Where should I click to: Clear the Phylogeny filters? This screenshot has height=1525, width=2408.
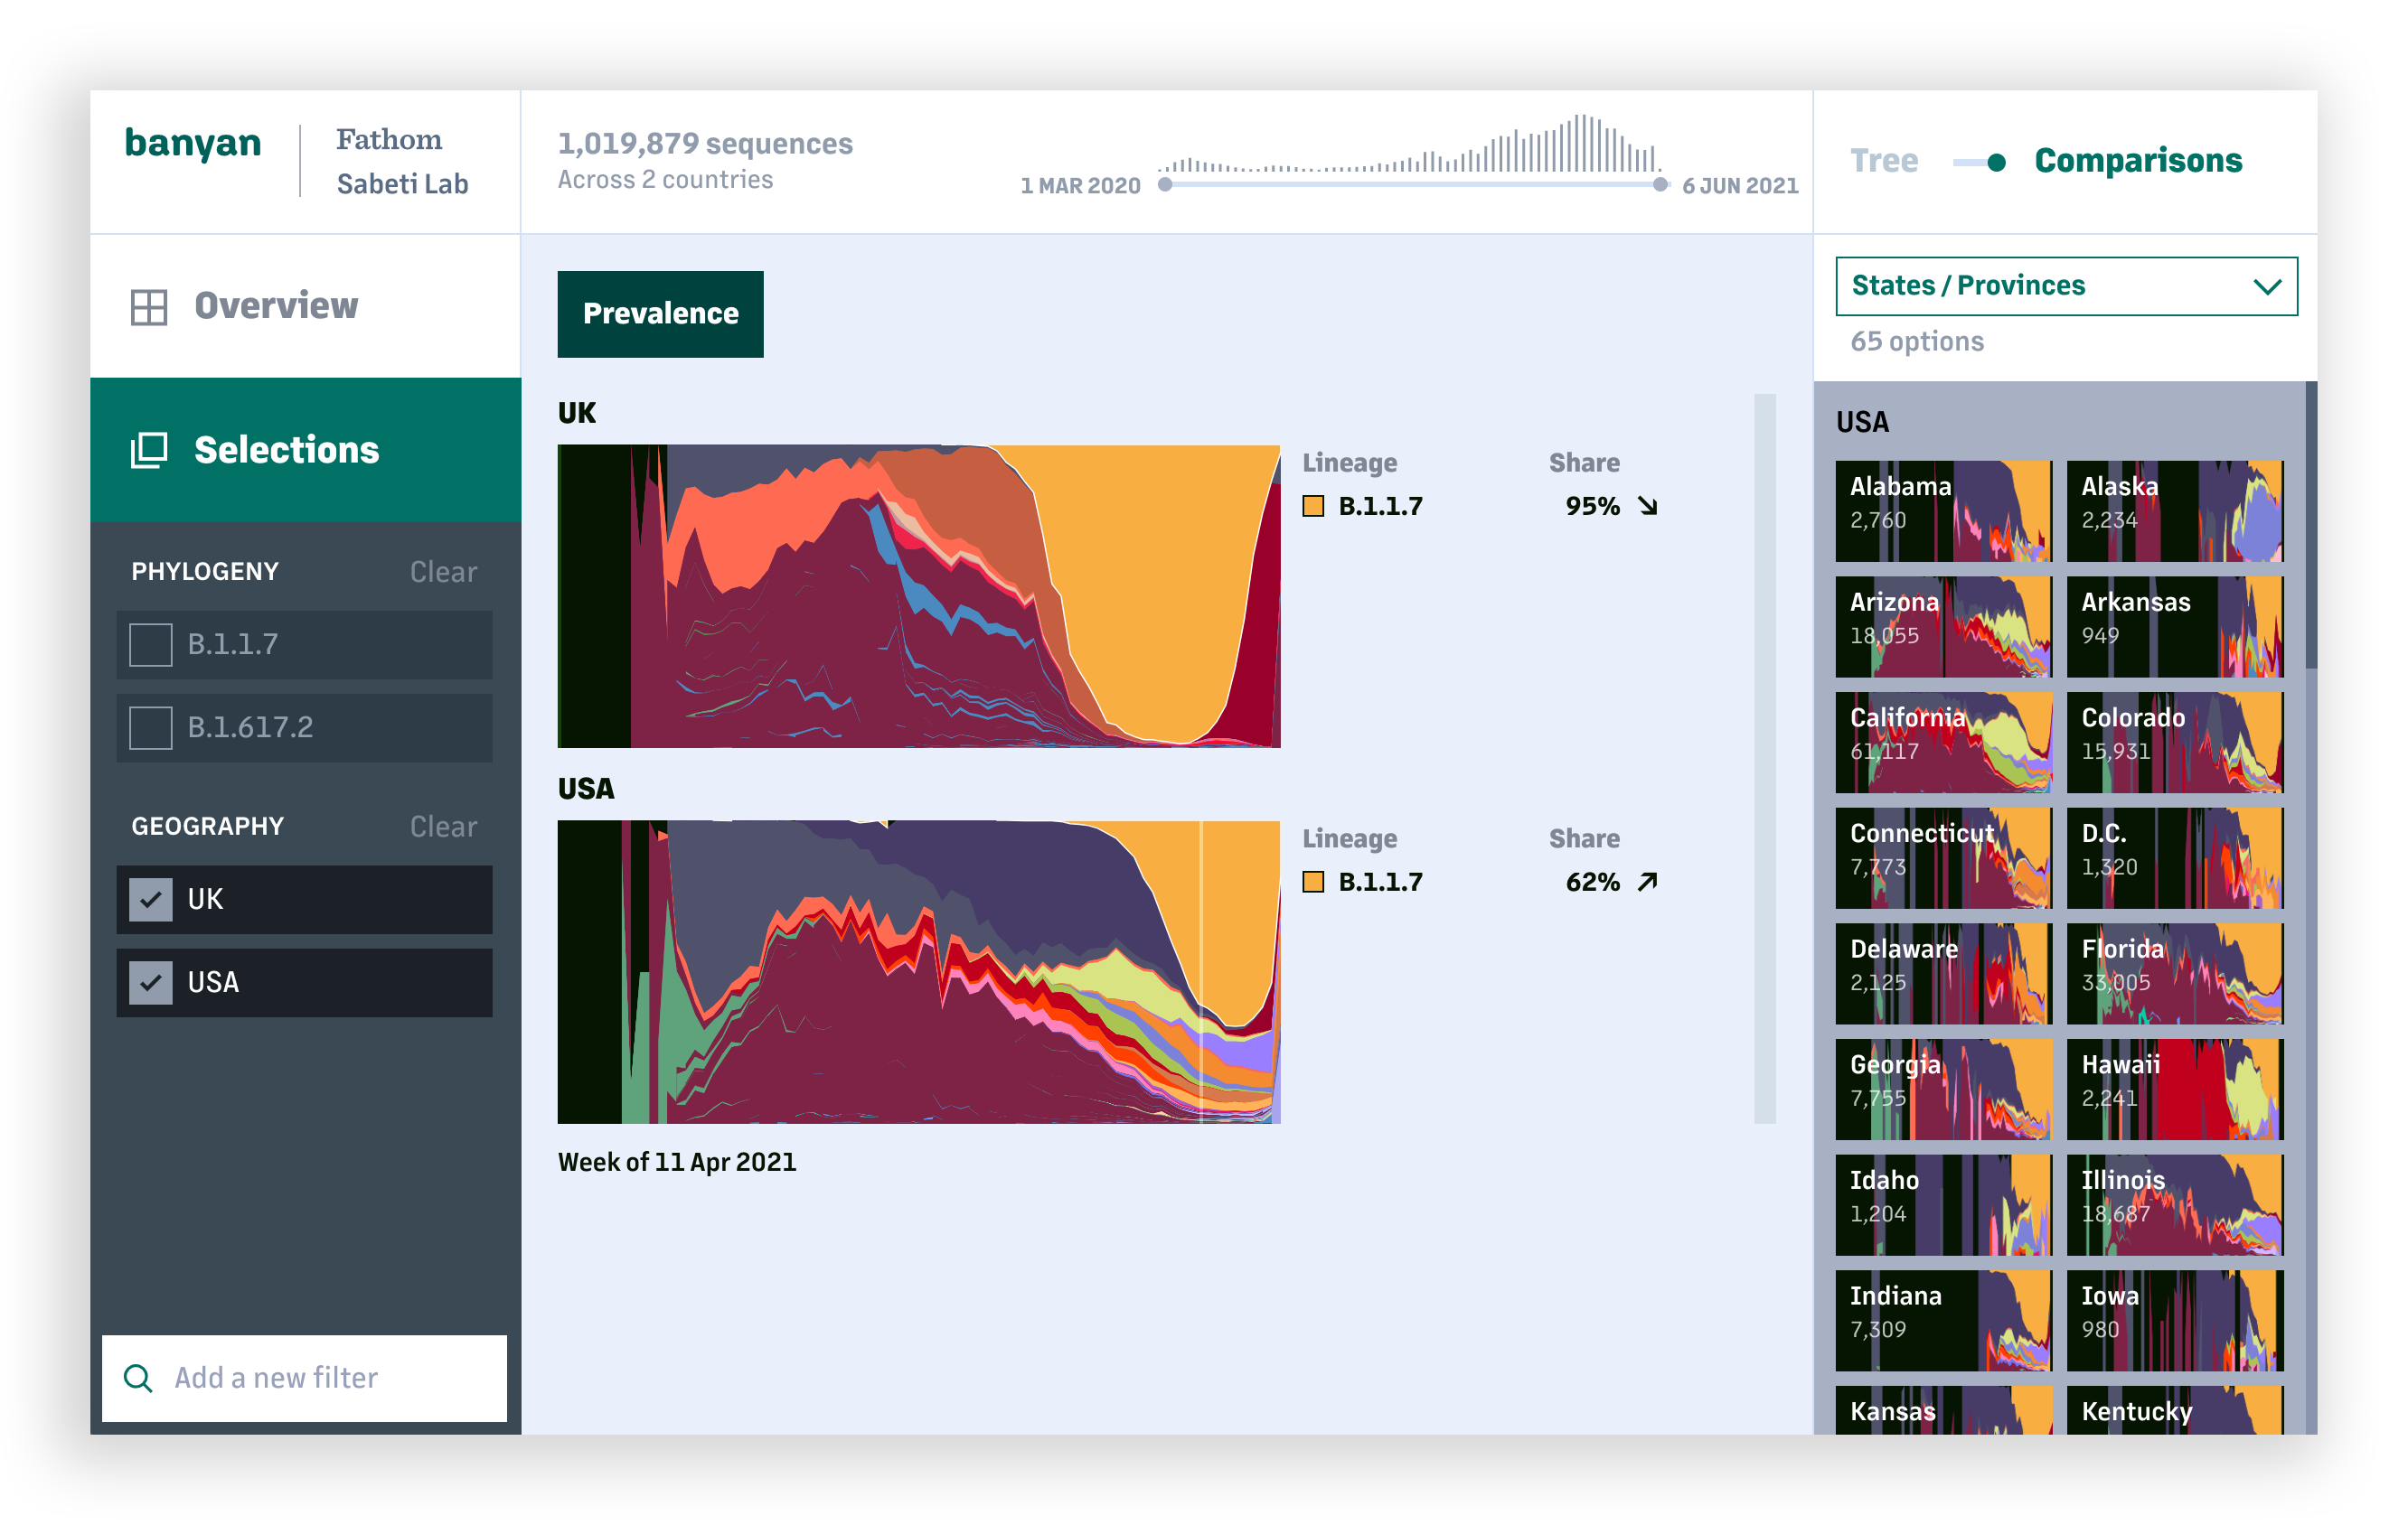tap(443, 572)
